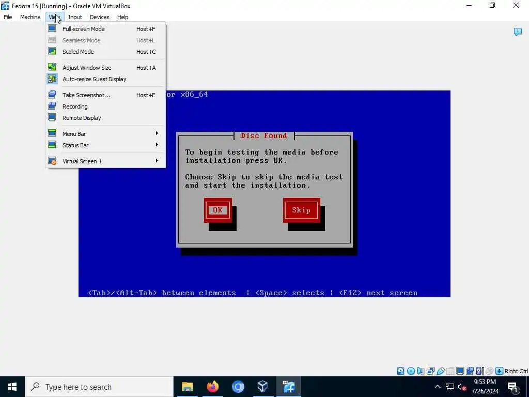Open the Devices menu

point(100,17)
